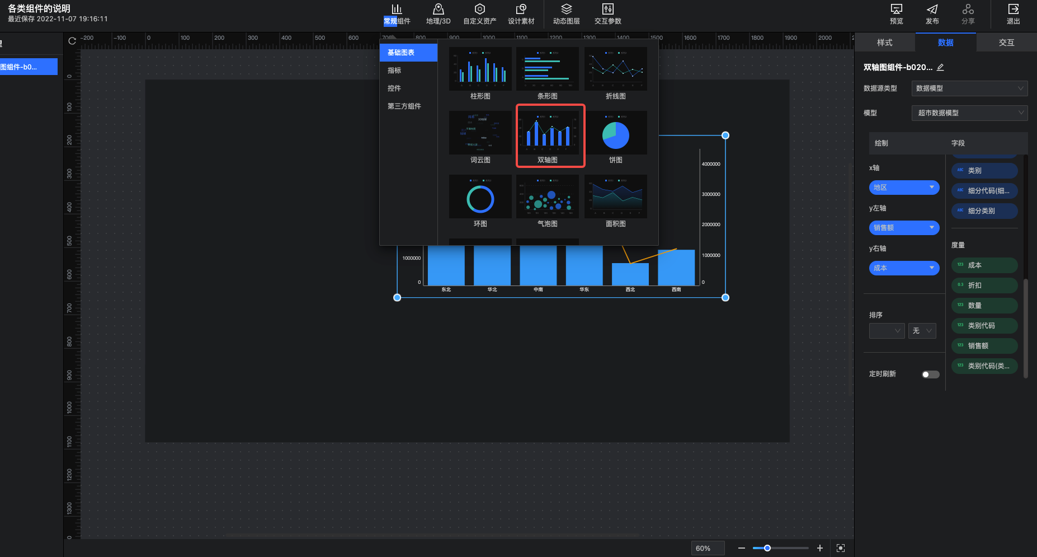Select the 第三方组件 category
Screen dimensions: 1037x557
point(408,106)
